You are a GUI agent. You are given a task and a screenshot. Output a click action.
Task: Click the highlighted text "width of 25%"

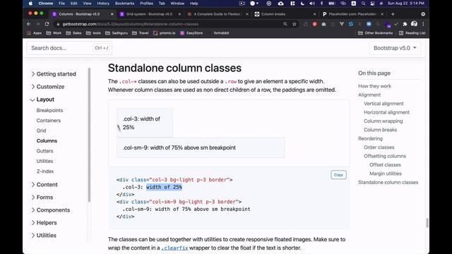[x=164, y=187]
